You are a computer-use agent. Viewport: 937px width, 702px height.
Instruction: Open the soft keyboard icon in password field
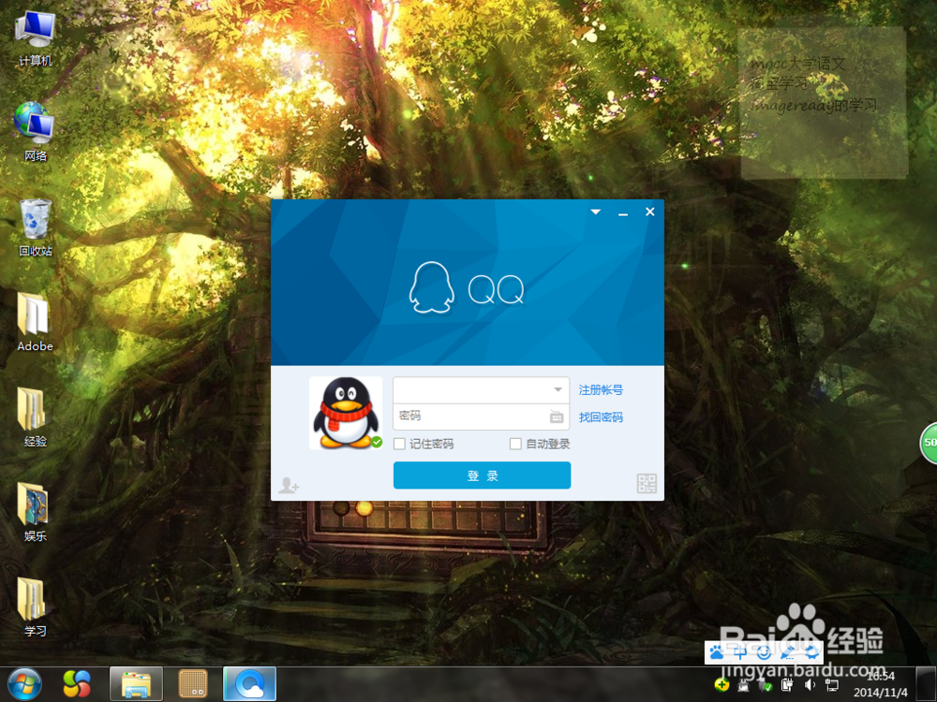[557, 417]
